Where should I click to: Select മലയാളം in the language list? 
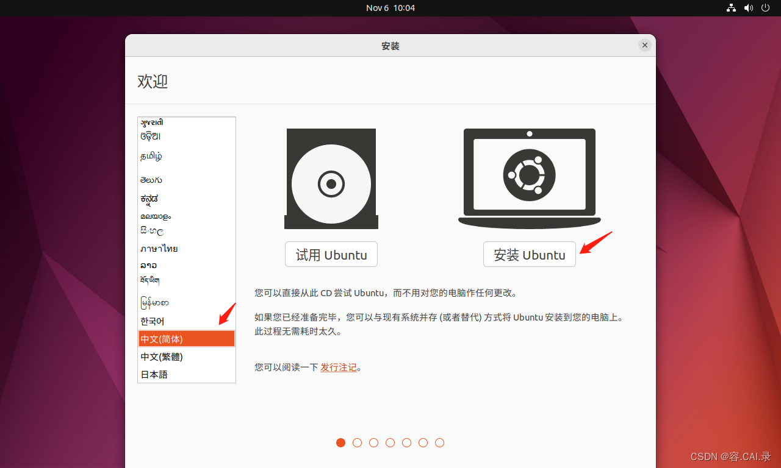click(x=187, y=216)
